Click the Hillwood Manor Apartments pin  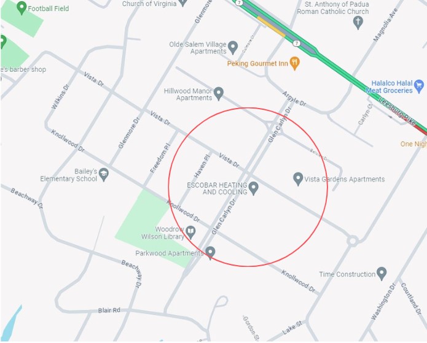219,93
